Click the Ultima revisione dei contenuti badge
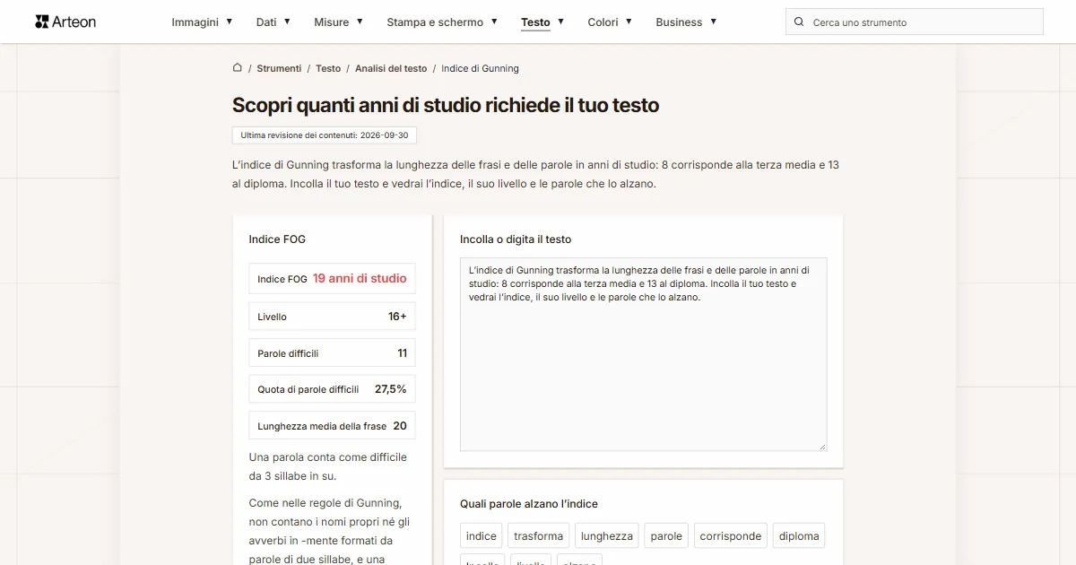1076x565 pixels. (325, 135)
